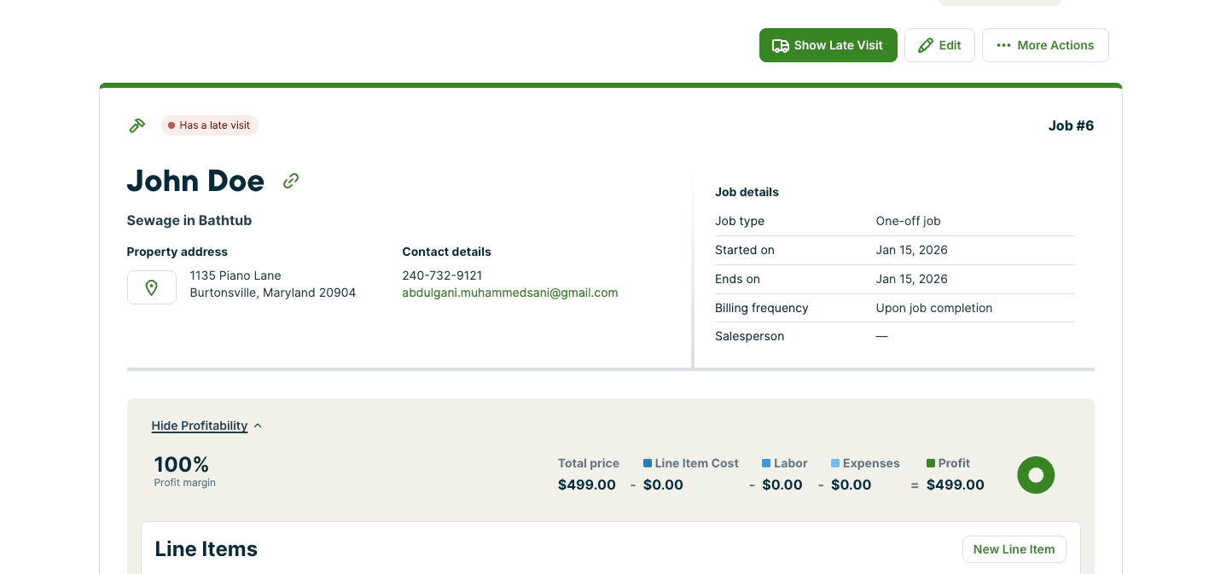Click the link icon next to John Doe
The width and height of the screenshot is (1209, 574).
click(290, 180)
